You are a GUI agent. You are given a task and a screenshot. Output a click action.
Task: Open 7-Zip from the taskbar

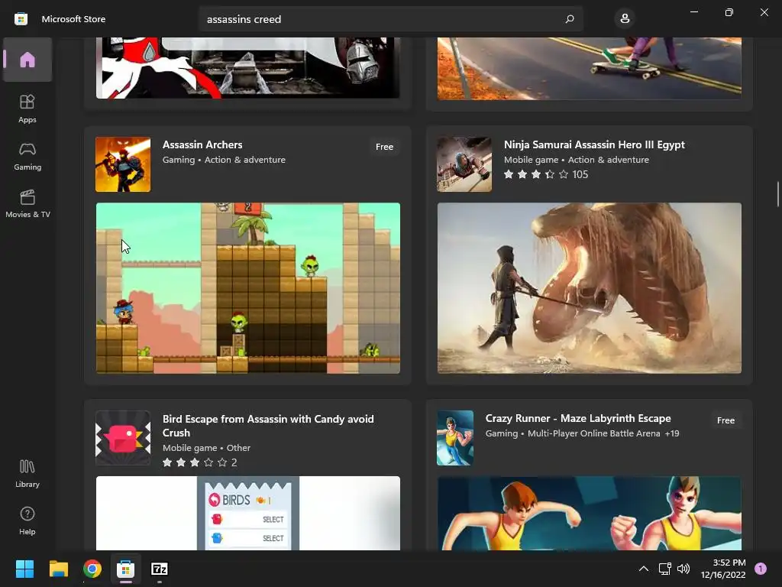pyautogui.click(x=159, y=569)
